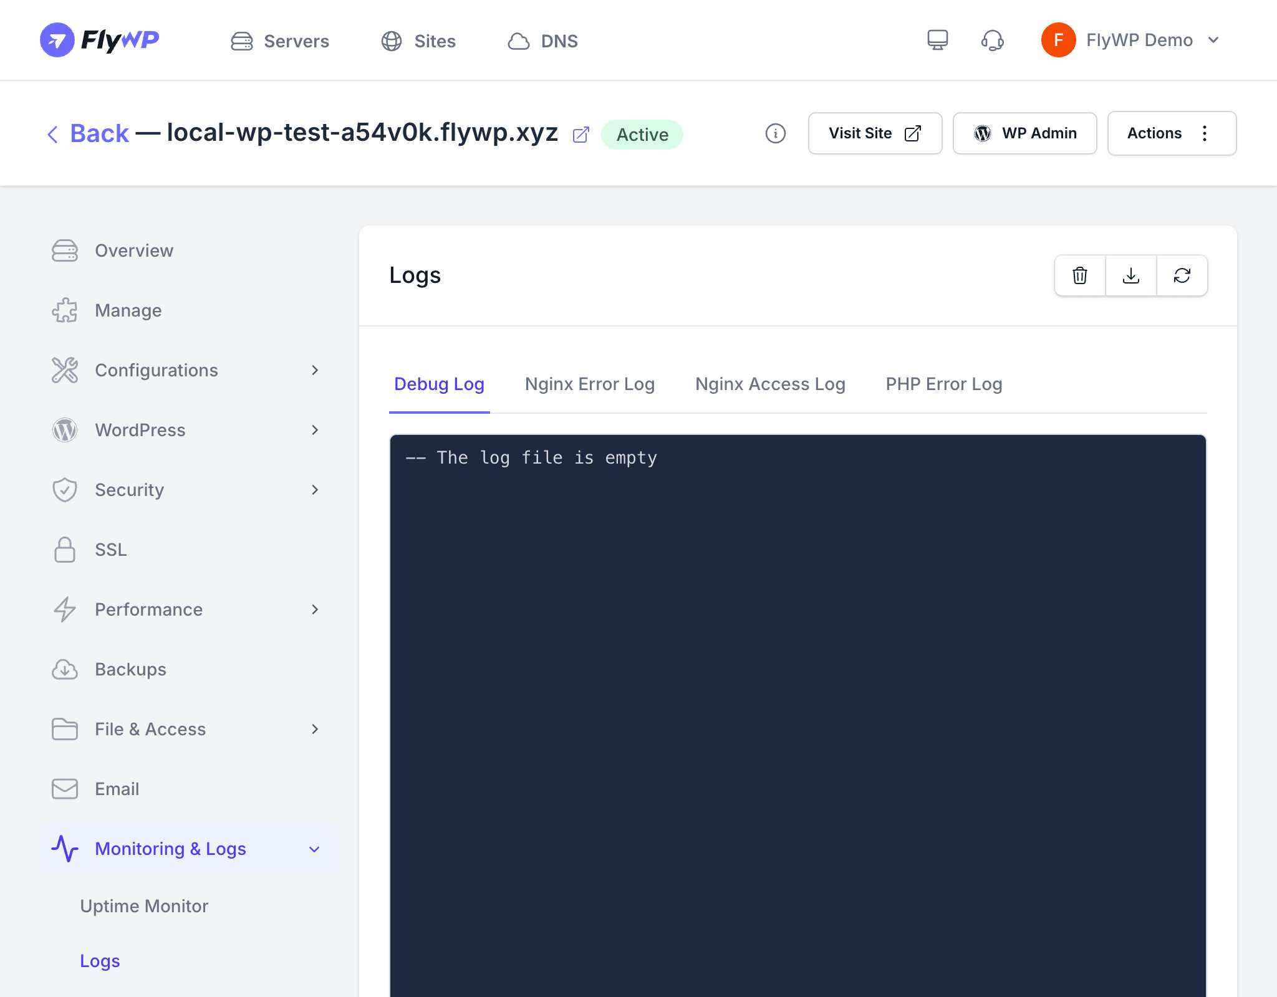Viewport: 1277px width, 997px height.
Task: Open the Servers page
Action: [279, 41]
